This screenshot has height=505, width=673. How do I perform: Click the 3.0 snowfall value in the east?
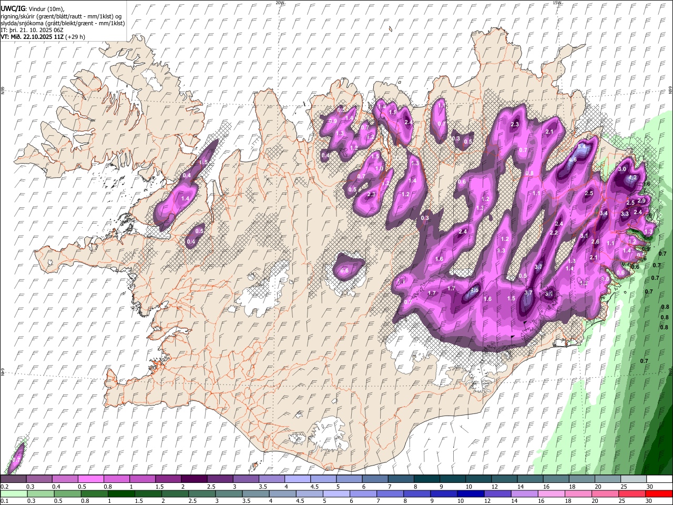(622, 169)
